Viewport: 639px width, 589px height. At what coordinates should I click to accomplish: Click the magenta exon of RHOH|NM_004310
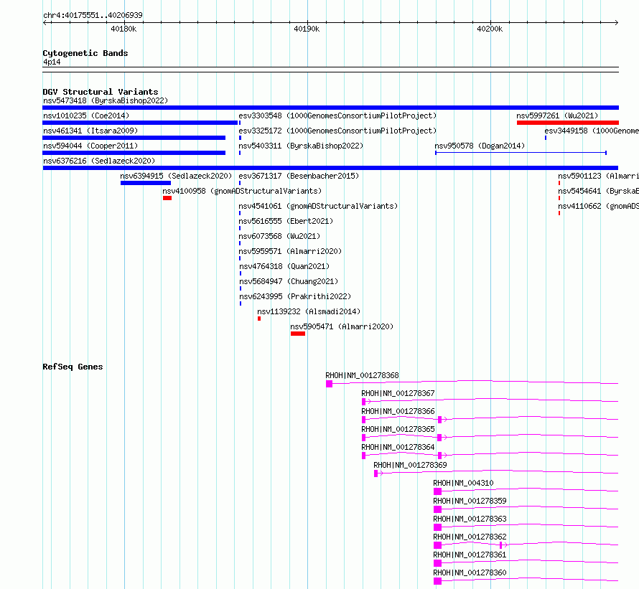438,491
